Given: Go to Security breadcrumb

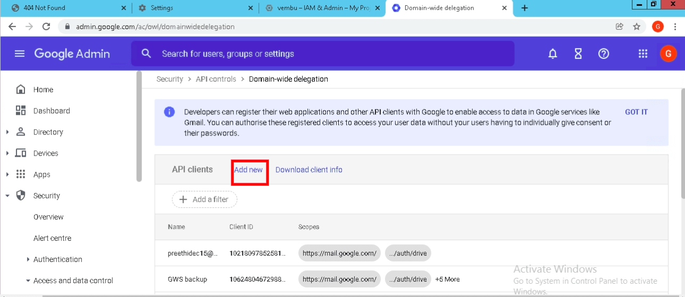Looking at the screenshot, I should pyautogui.click(x=170, y=79).
